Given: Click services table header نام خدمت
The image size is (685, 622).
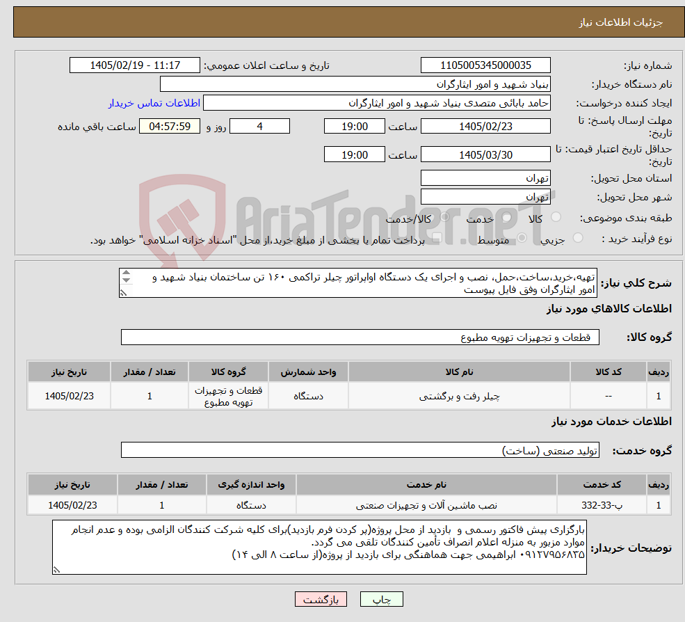Looking at the screenshot, I should (x=426, y=484).
